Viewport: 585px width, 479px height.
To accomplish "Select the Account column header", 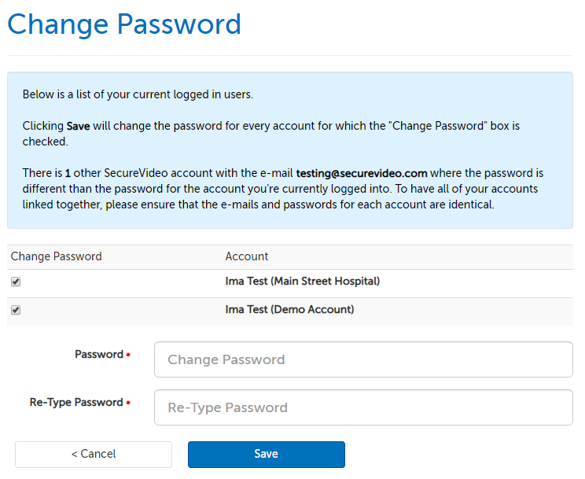I will [247, 256].
